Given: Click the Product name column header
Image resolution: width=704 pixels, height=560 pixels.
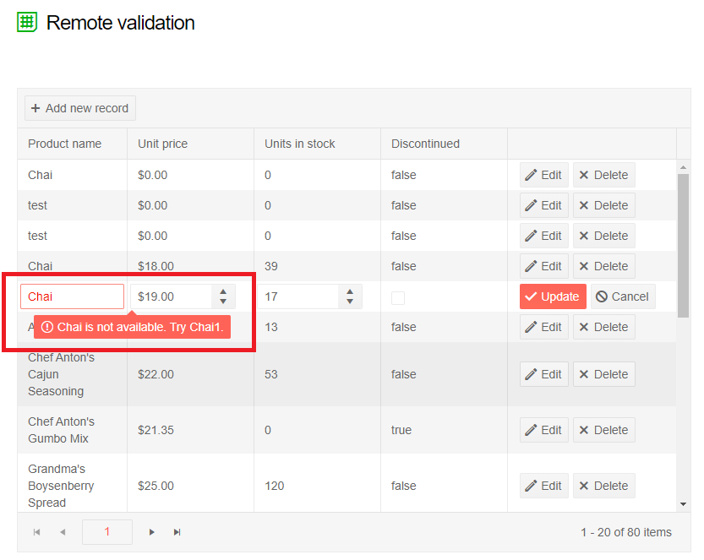Looking at the screenshot, I should [x=65, y=144].
